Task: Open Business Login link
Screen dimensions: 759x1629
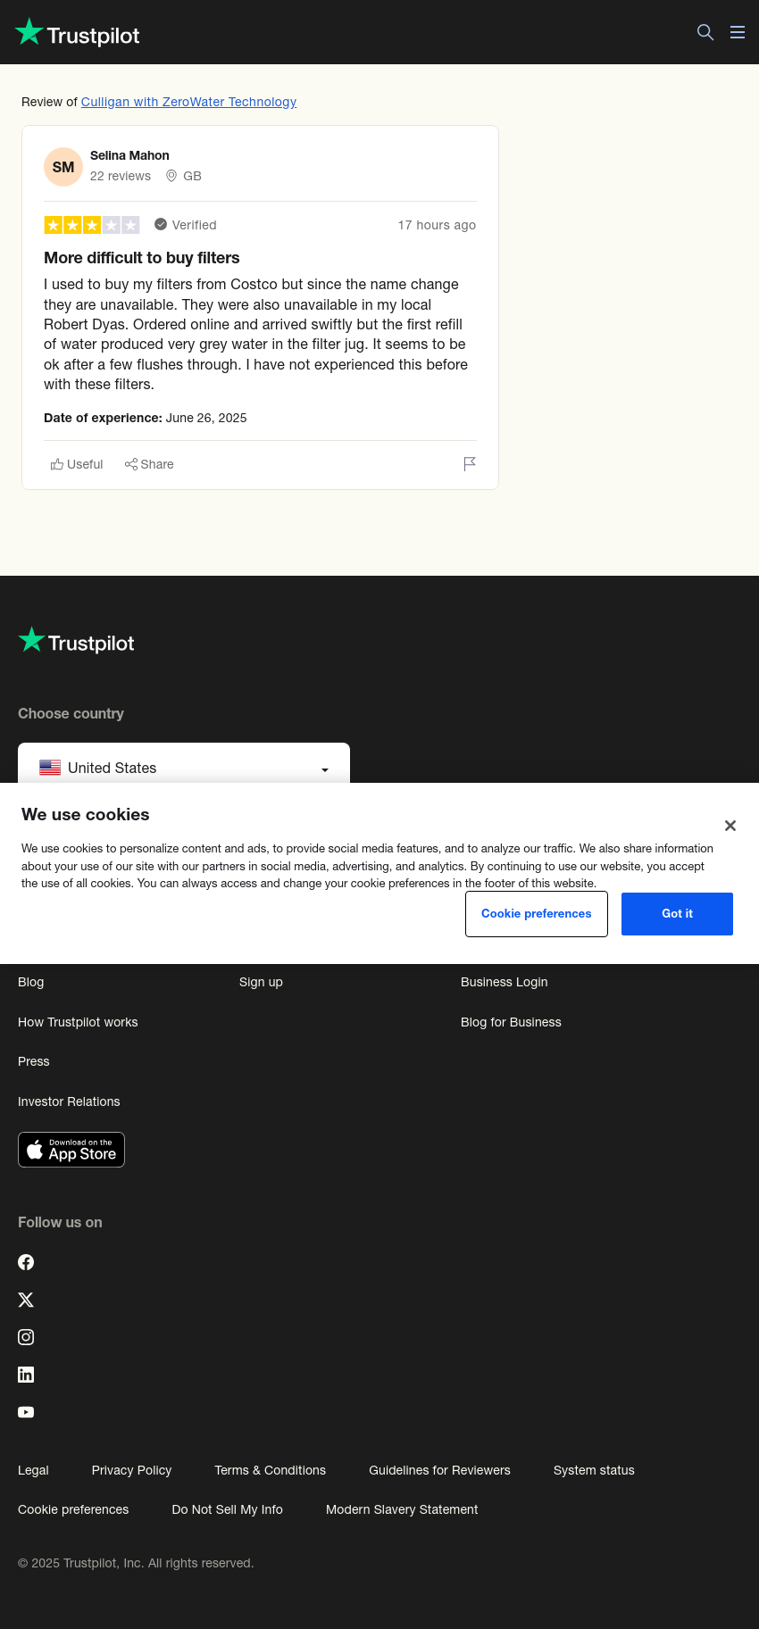Action: click(x=505, y=982)
